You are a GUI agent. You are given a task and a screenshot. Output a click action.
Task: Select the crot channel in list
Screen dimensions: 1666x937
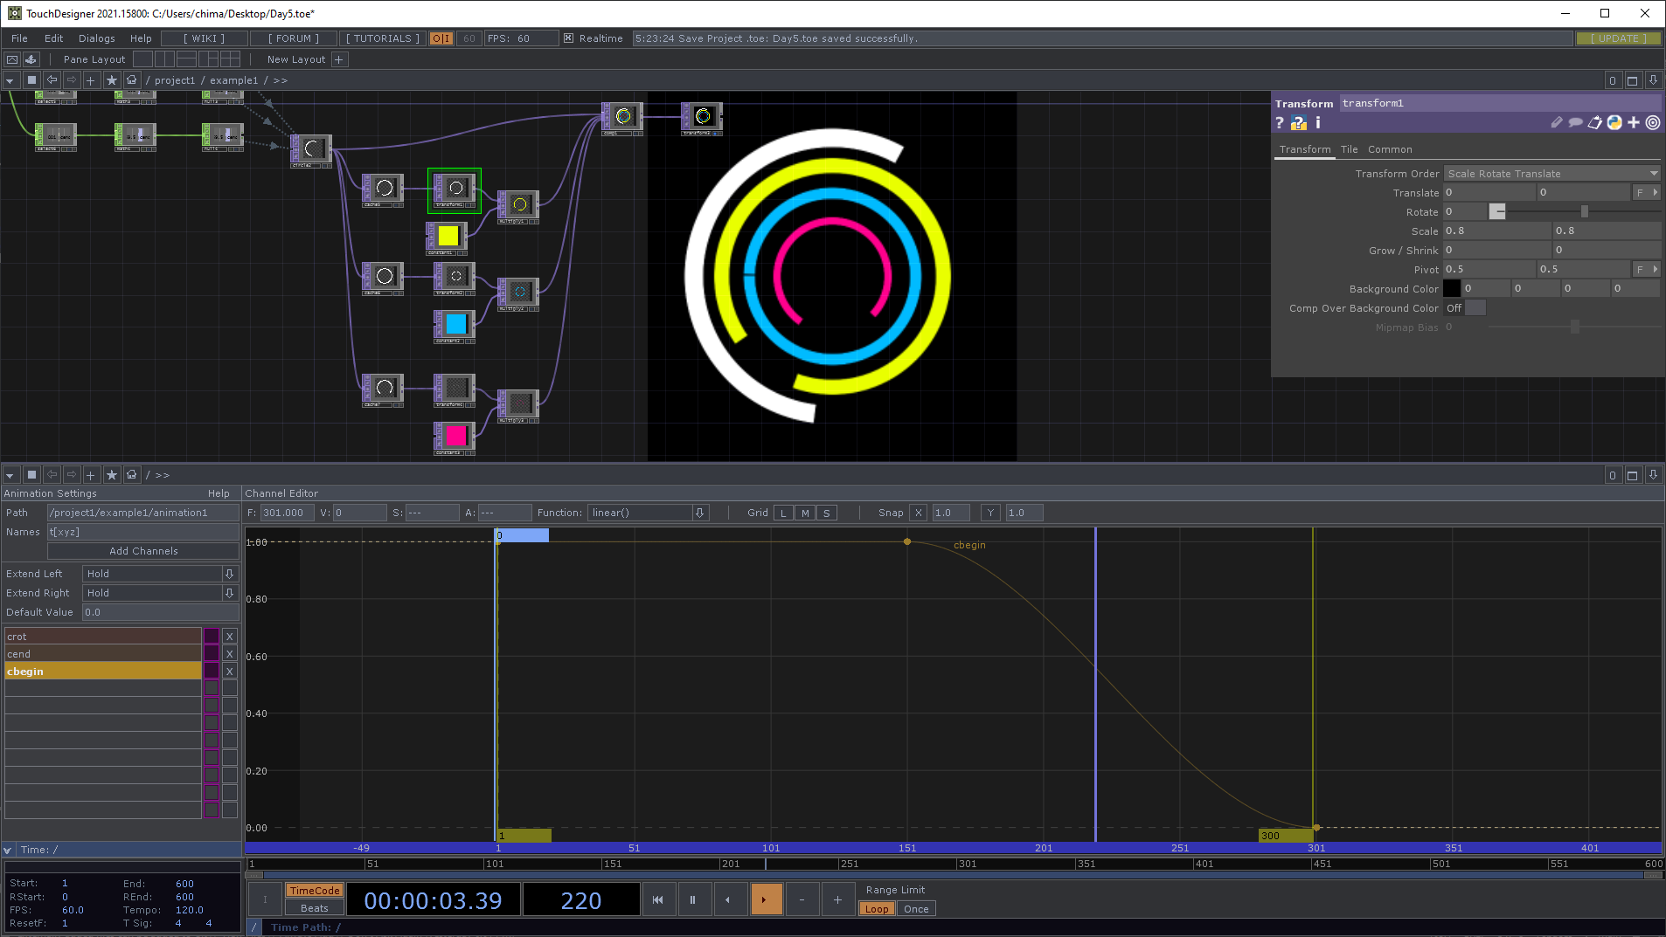103,637
